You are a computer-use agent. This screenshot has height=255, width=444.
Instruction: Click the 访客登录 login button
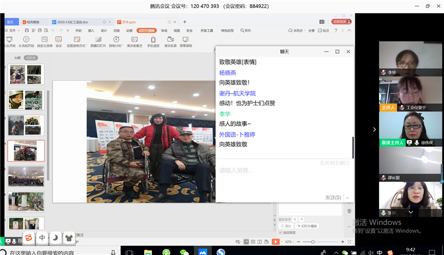[x=341, y=22]
